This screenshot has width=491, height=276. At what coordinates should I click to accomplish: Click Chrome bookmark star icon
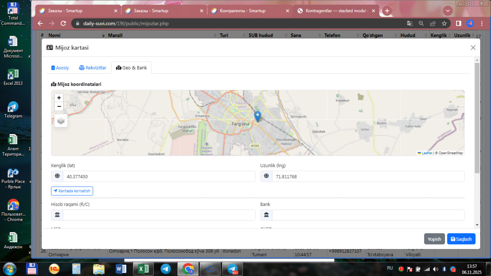click(444, 23)
